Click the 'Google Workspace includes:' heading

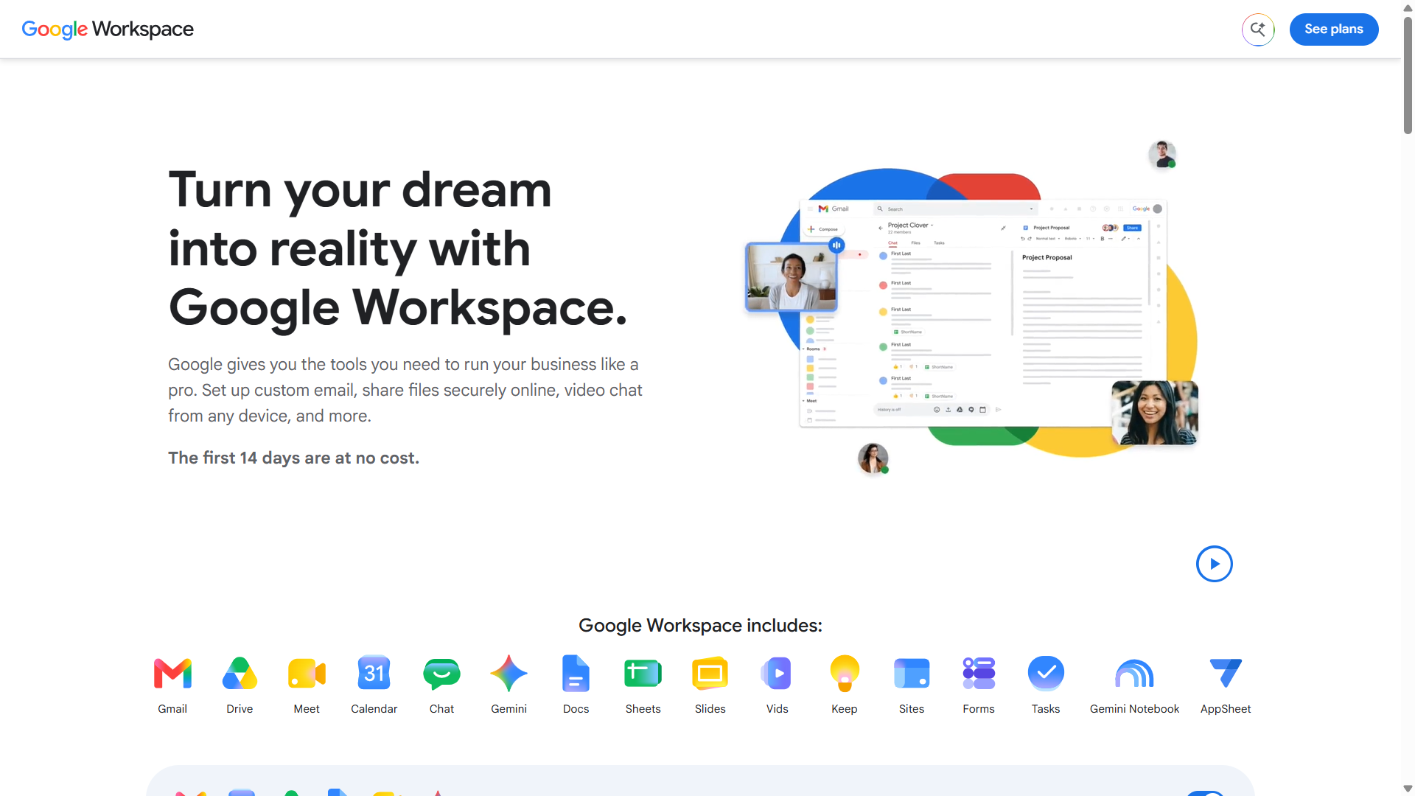pos(700,626)
